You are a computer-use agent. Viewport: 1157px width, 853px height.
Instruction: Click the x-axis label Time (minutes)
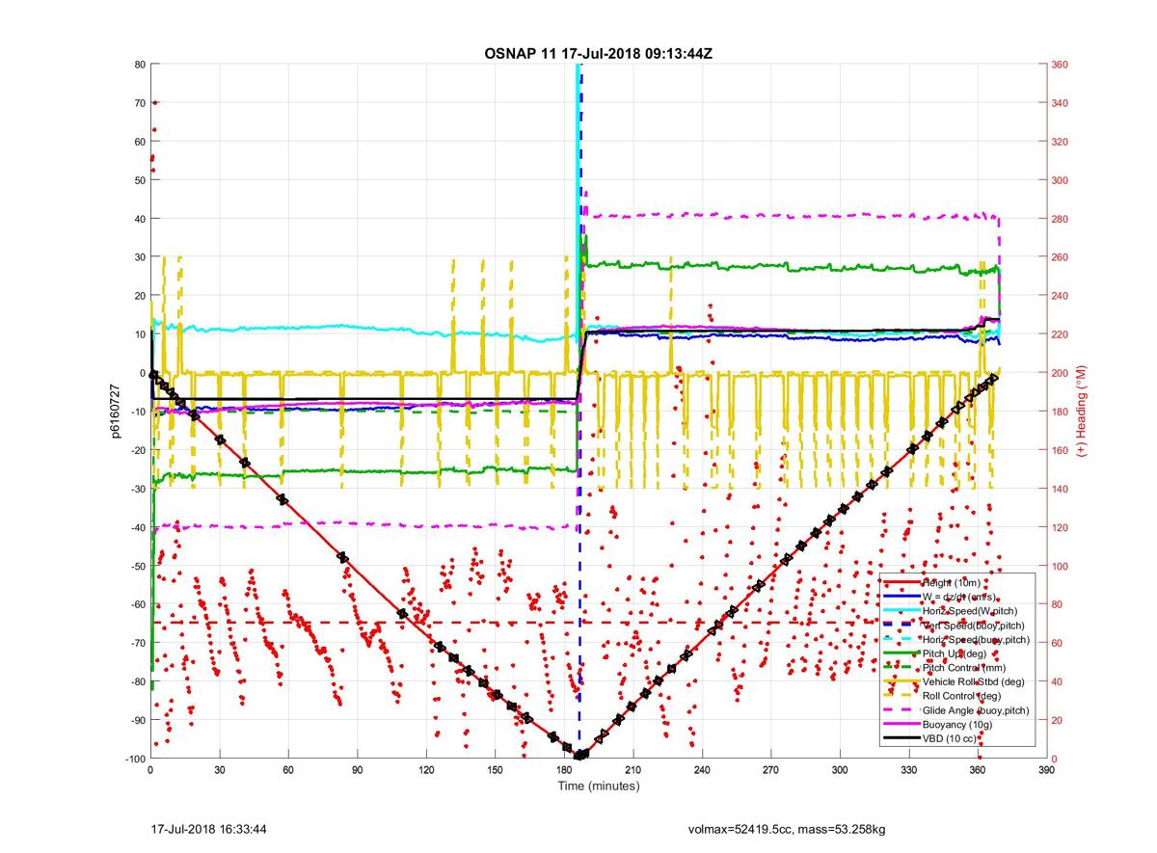pos(598,786)
